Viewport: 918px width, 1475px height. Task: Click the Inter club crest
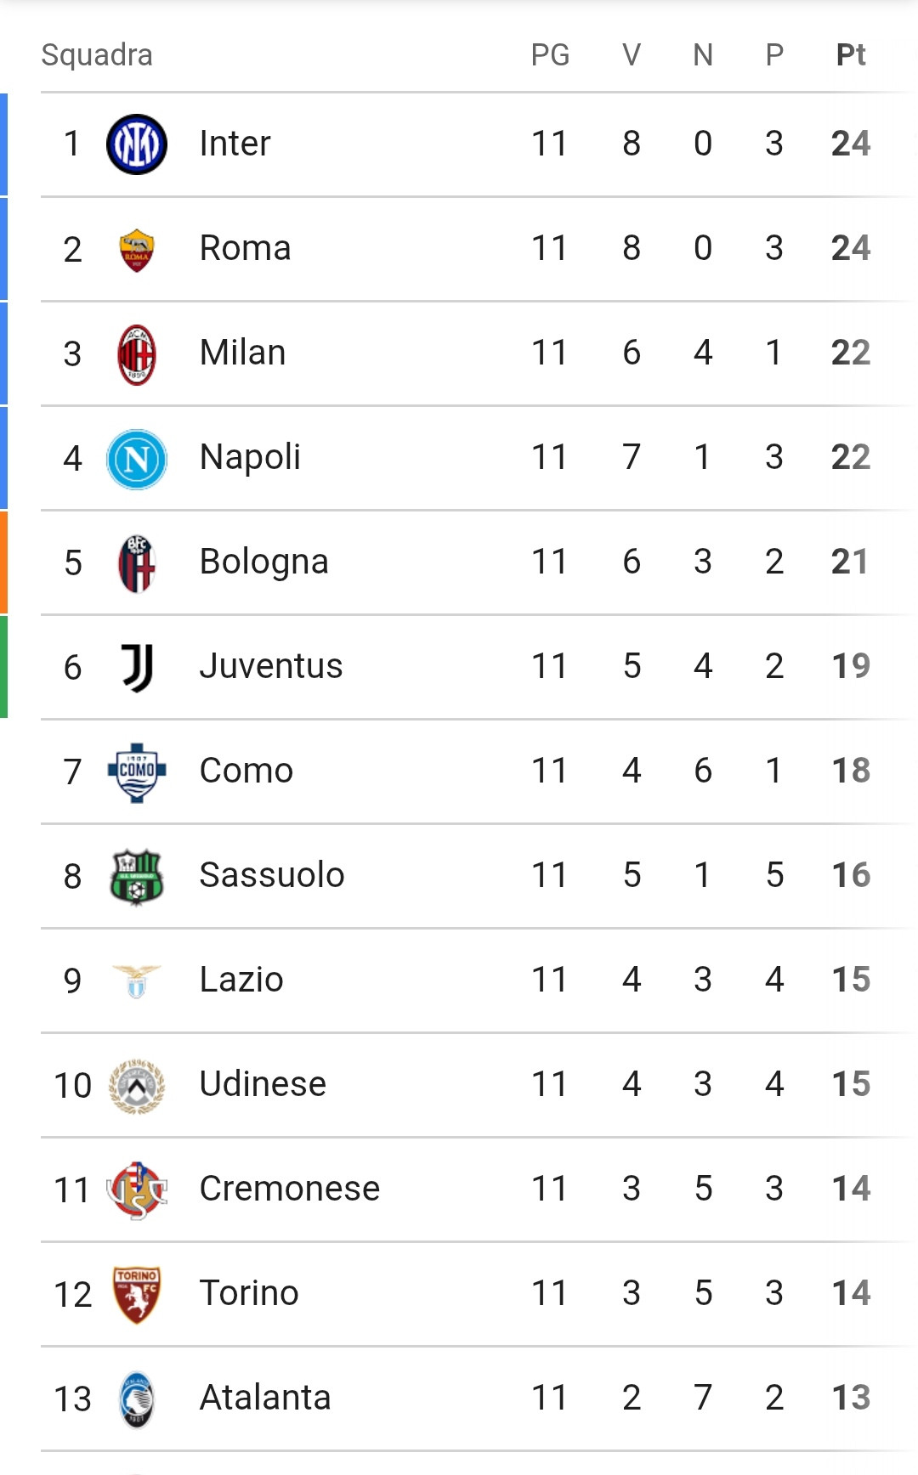[136, 144]
